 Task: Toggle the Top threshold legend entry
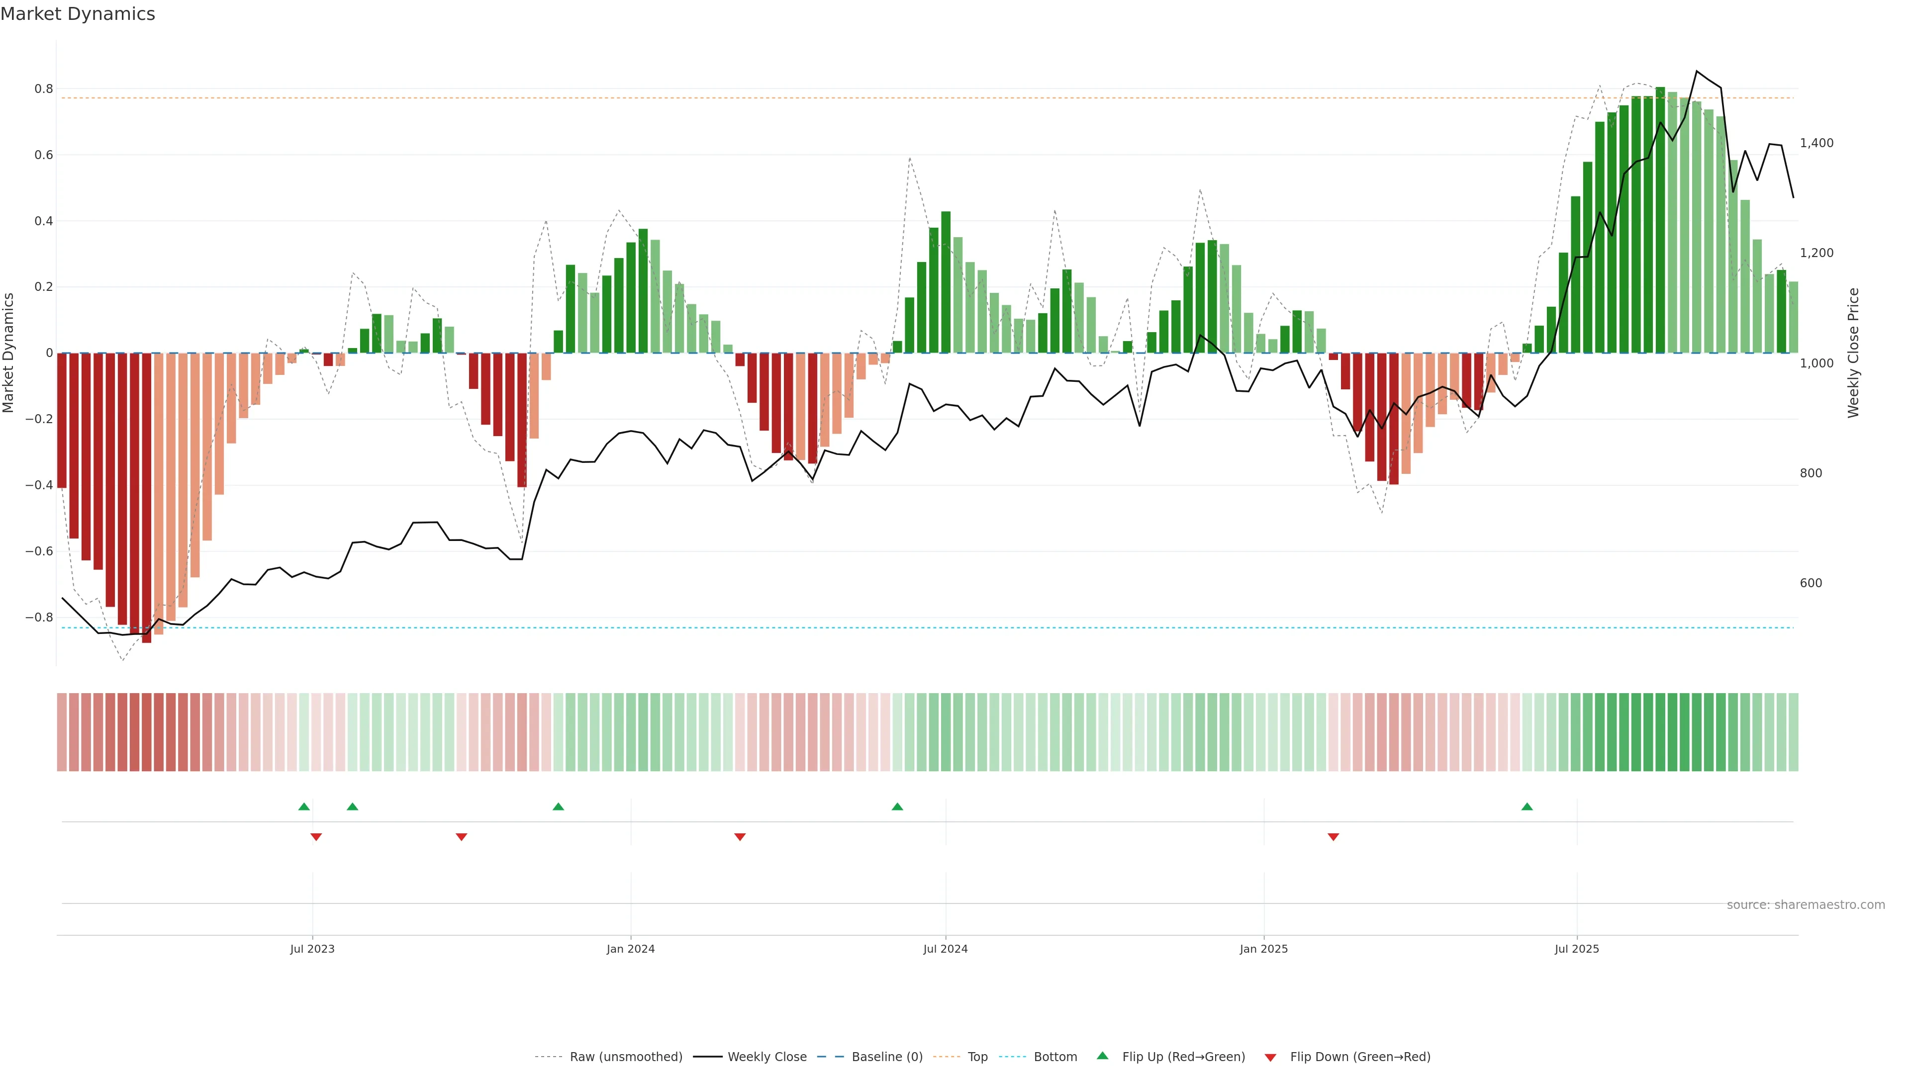(977, 1057)
